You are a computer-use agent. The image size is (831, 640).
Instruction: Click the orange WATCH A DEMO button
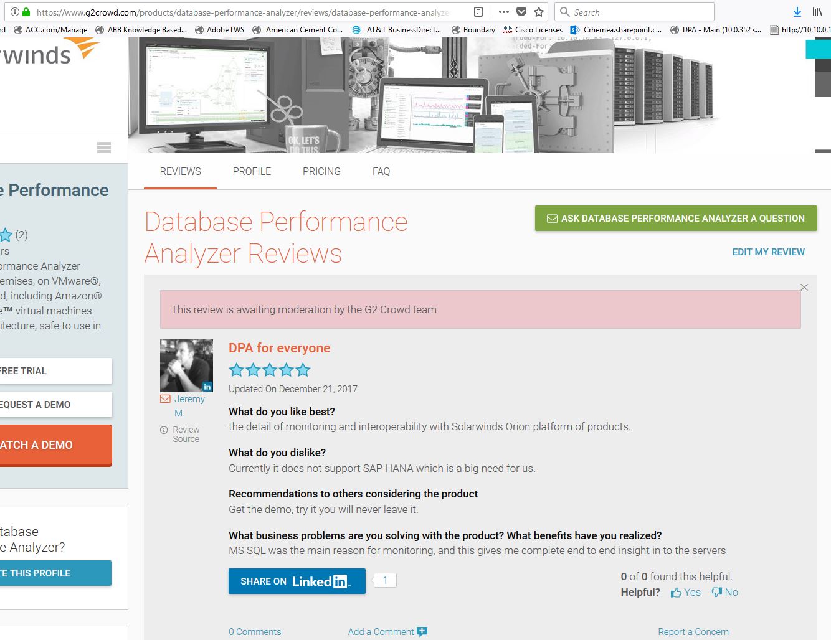[x=56, y=445]
